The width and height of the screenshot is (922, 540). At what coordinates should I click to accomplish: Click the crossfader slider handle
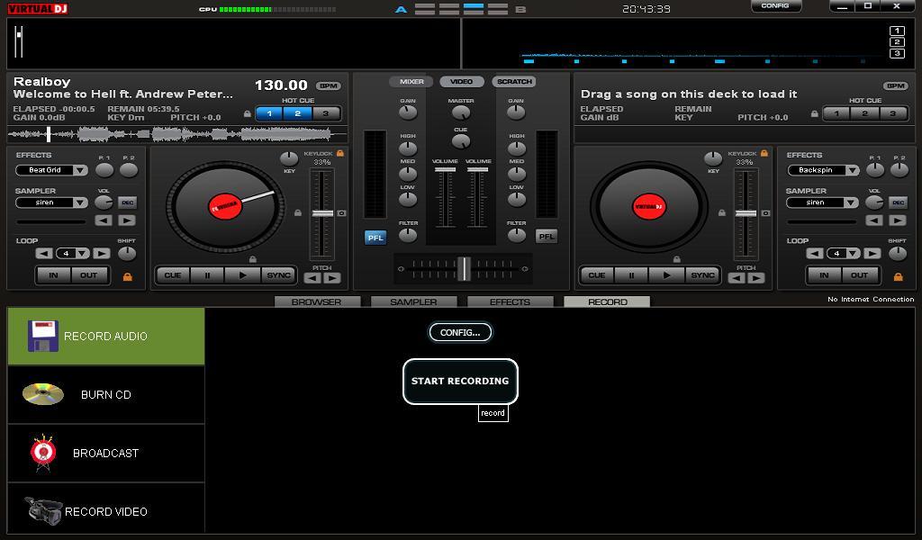coord(464,268)
